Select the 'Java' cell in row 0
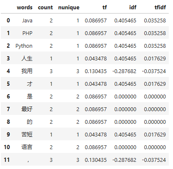 click(27, 21)
